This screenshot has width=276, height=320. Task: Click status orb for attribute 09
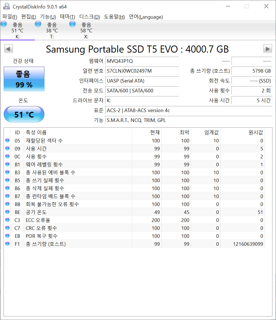click(x=8, y=148)
